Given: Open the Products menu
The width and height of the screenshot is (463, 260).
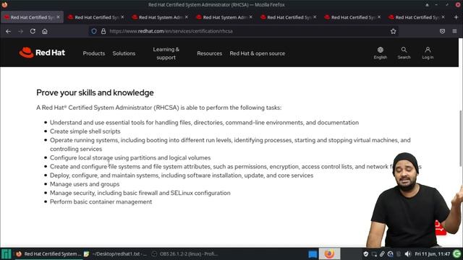Looking at the screenshot, I should tap(94, 53).
